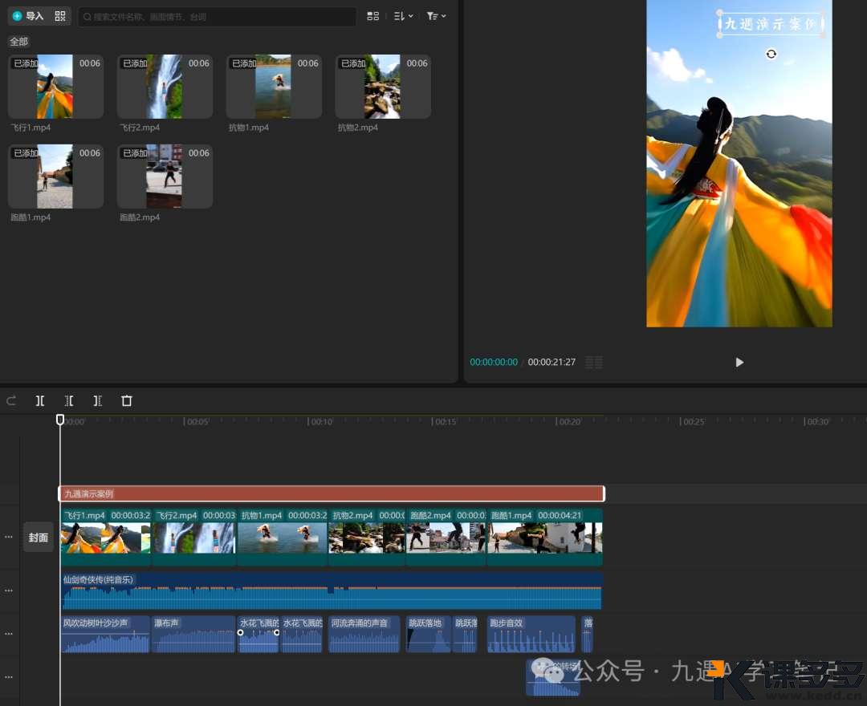Click right keyframe dot on 水花飞溅 clip
Image resolution: width=867 pixels, height=706 pixels.
pos(276,632)
